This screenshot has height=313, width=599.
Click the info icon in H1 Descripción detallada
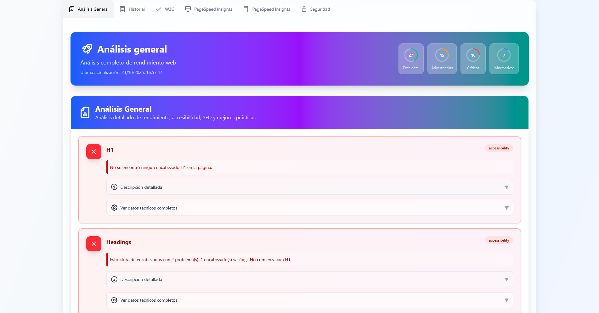tap(114, 187)
